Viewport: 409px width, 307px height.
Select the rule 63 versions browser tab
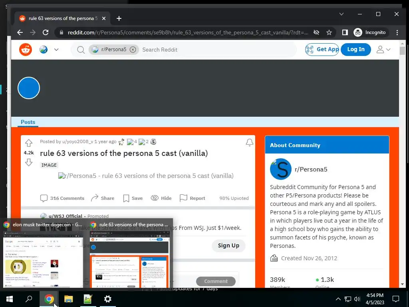[63, 18]
